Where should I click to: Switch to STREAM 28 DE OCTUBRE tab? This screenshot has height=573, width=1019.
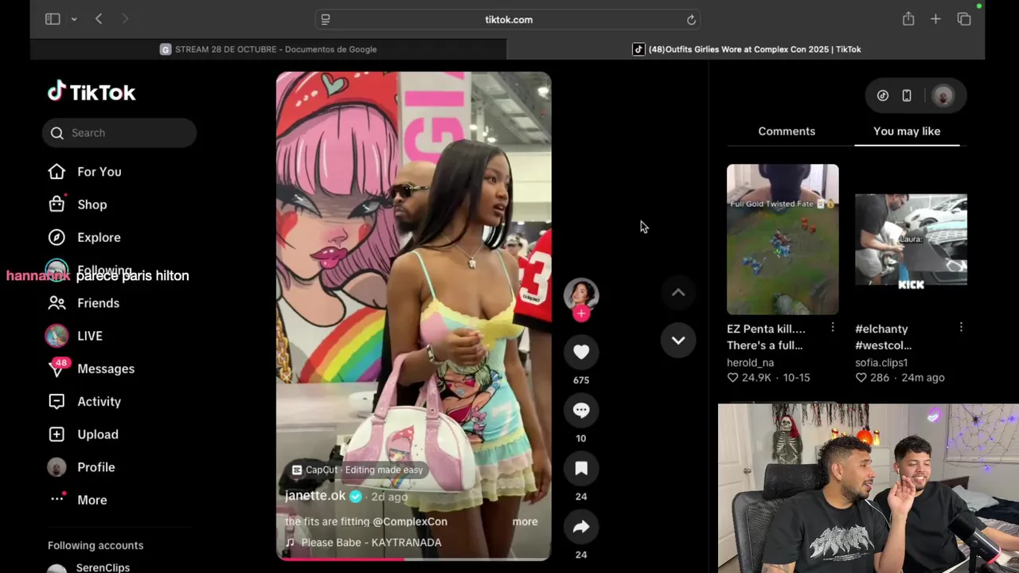(268, 49)
